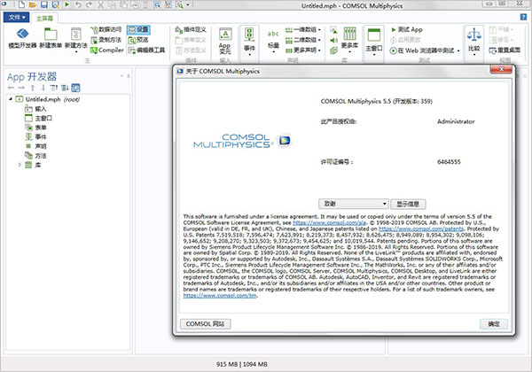Viewport: 532px width, 372px height.
Task: Click the blue help question mark icon
Action: tap(523, 17)
